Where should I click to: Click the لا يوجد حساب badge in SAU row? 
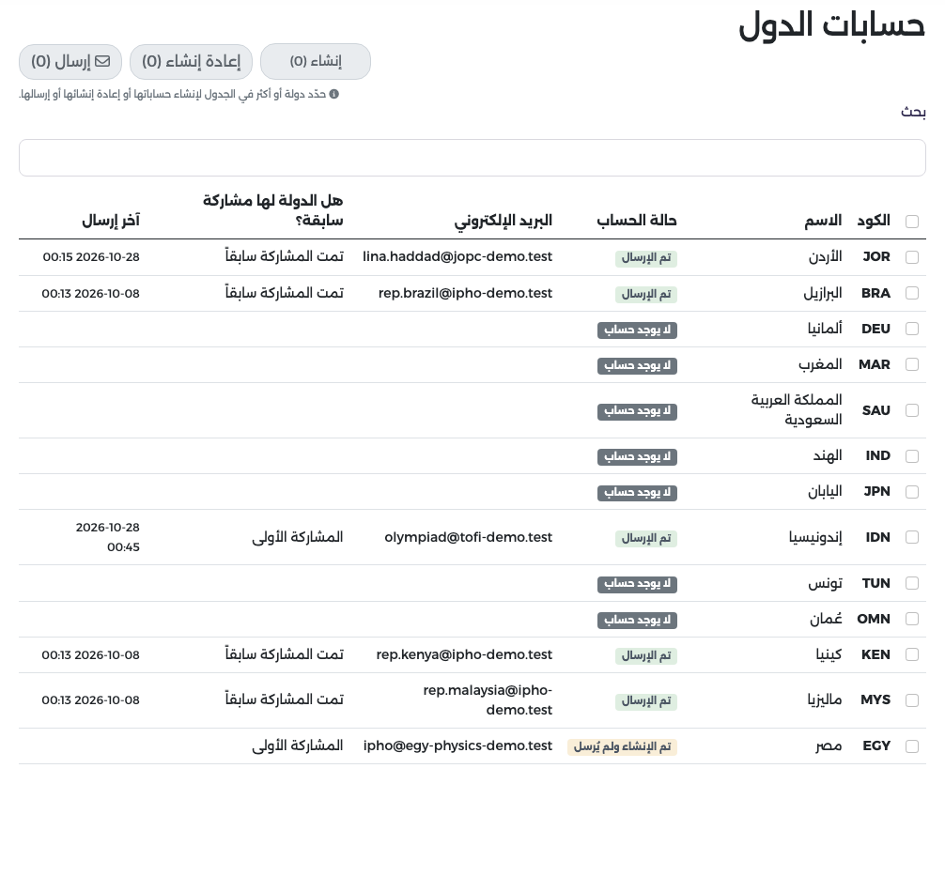(637, 411)
